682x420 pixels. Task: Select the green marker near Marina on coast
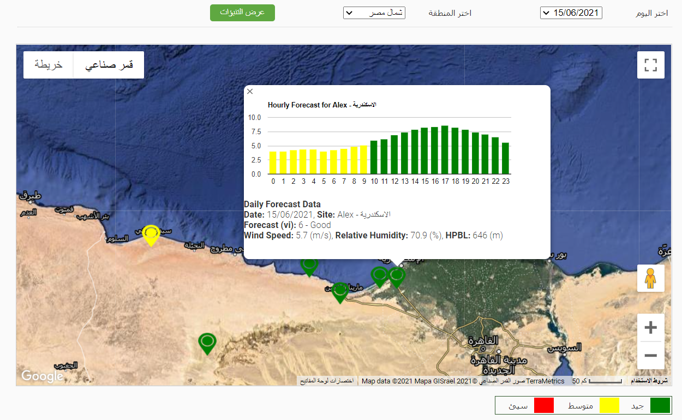click(340, 292)
